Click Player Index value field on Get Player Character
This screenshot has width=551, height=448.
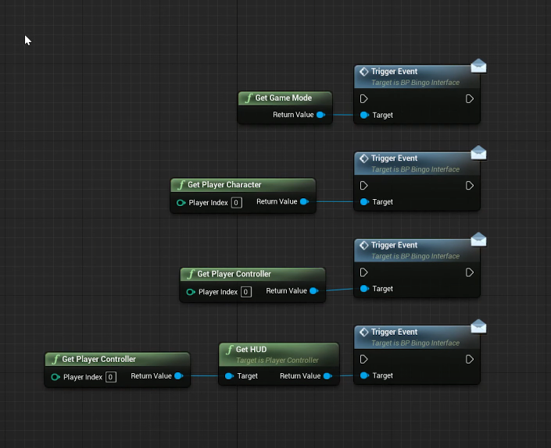[236, 202]
